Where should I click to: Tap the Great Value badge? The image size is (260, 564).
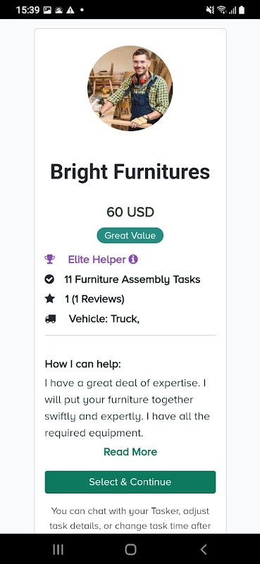pyautogui.click(x=130, y=235)
